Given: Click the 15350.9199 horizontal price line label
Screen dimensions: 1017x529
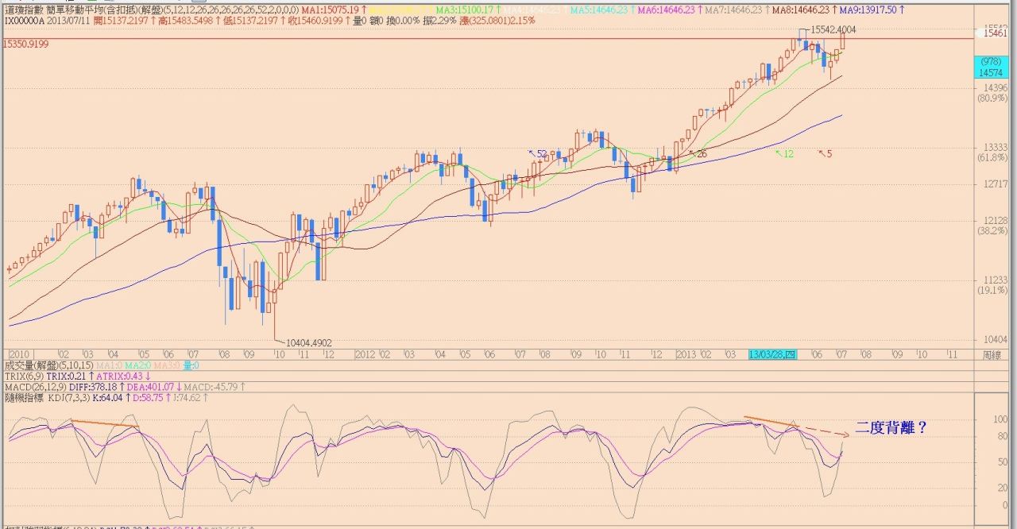Looking at the screenshot, I should (x=26, y=44).
